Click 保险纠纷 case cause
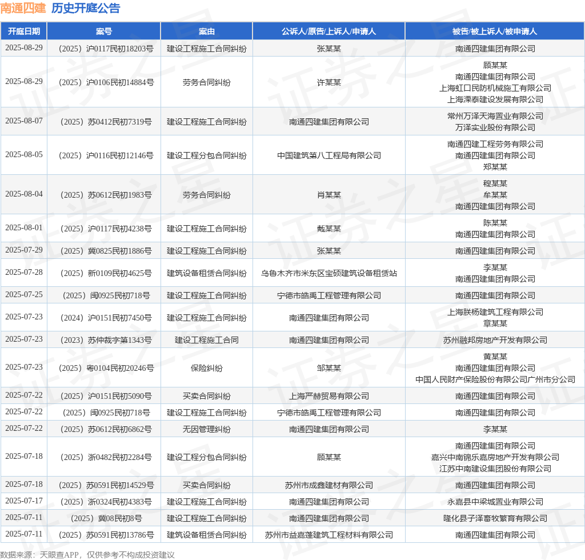Image resolution: width=585 pixels, height=560 pixels. [x=207, y=368]
